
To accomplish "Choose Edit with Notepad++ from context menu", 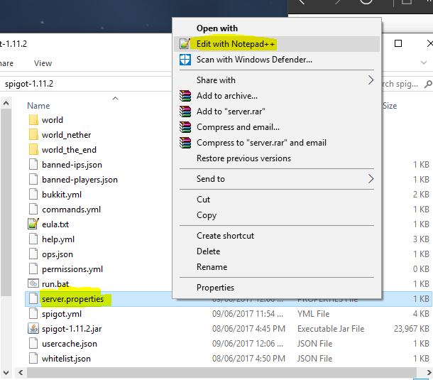I will click(x=277, y=44).
